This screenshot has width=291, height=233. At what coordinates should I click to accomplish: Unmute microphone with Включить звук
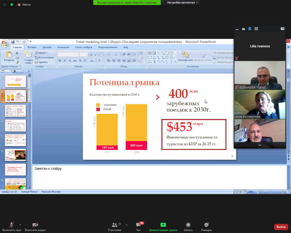point(12,225)
